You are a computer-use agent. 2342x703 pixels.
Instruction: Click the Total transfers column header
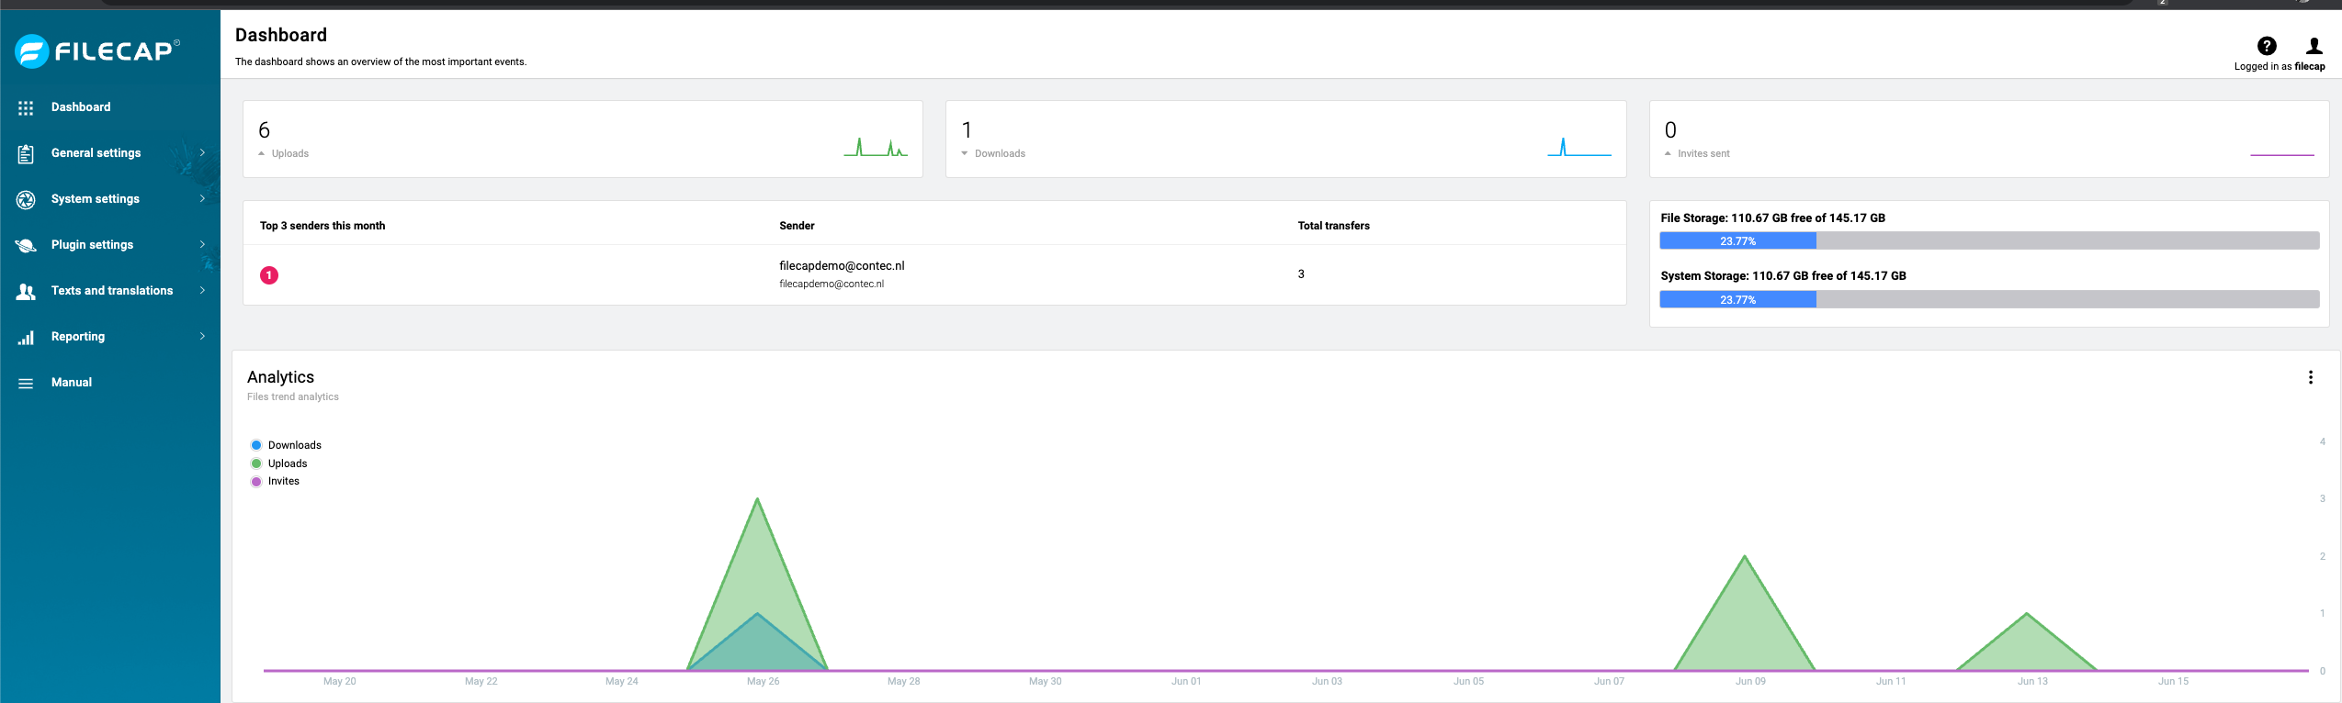coord(1333,226)
